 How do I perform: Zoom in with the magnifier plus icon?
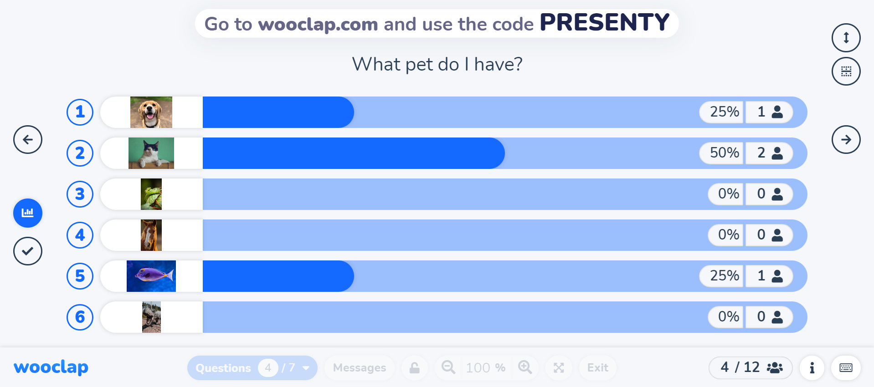click(x=525, y=367)
